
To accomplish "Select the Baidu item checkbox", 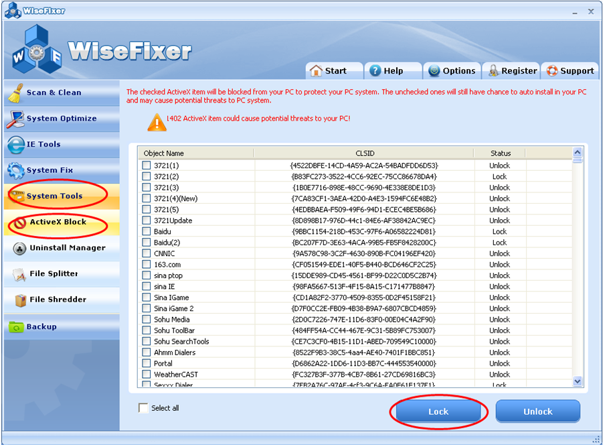I will click(146, 232).
